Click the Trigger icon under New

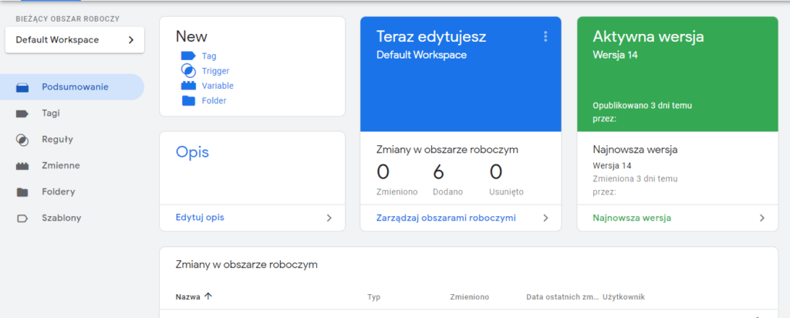click(188, 71)
